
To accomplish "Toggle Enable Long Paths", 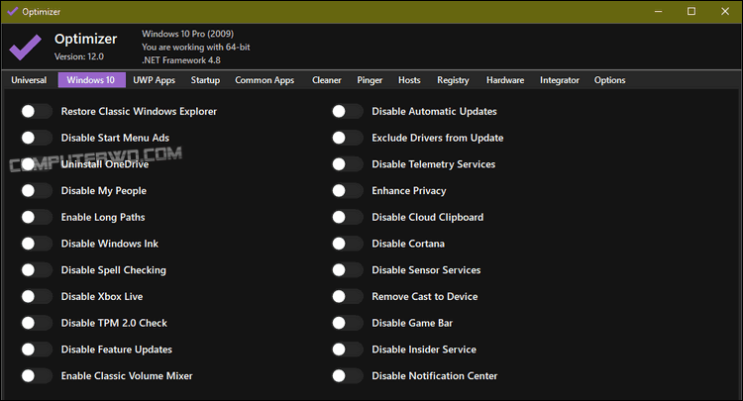I will [x=37, y=217].
